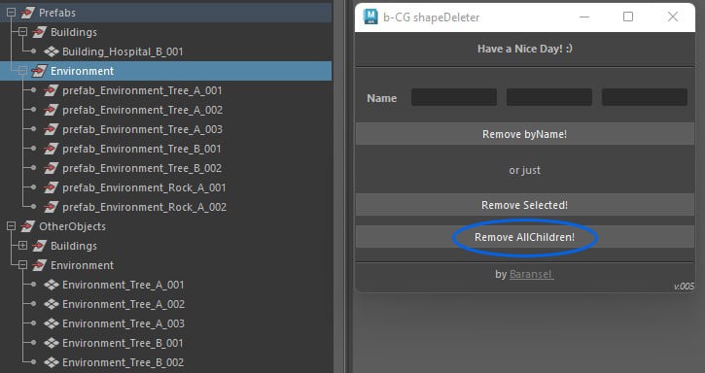Viewport: 705px width, 373px height.
Task: Select the OtherObjects row text
Action: tap(72, 226)
